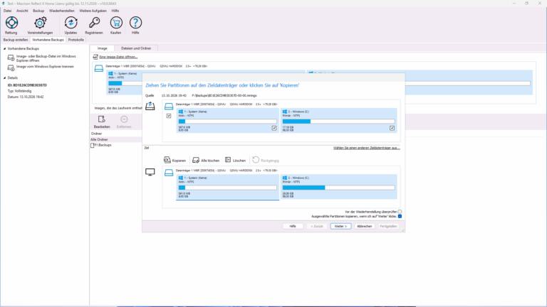Image resolution: width=547 pixels, height=307 pixels.
Task: Click the source disk drive icon
Action: point(169,106)
